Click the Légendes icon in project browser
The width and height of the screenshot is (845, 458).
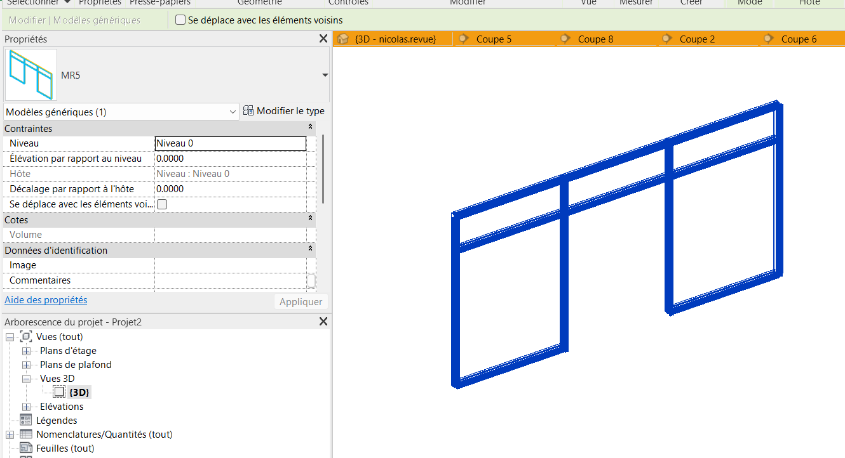[x=26, y=421]
